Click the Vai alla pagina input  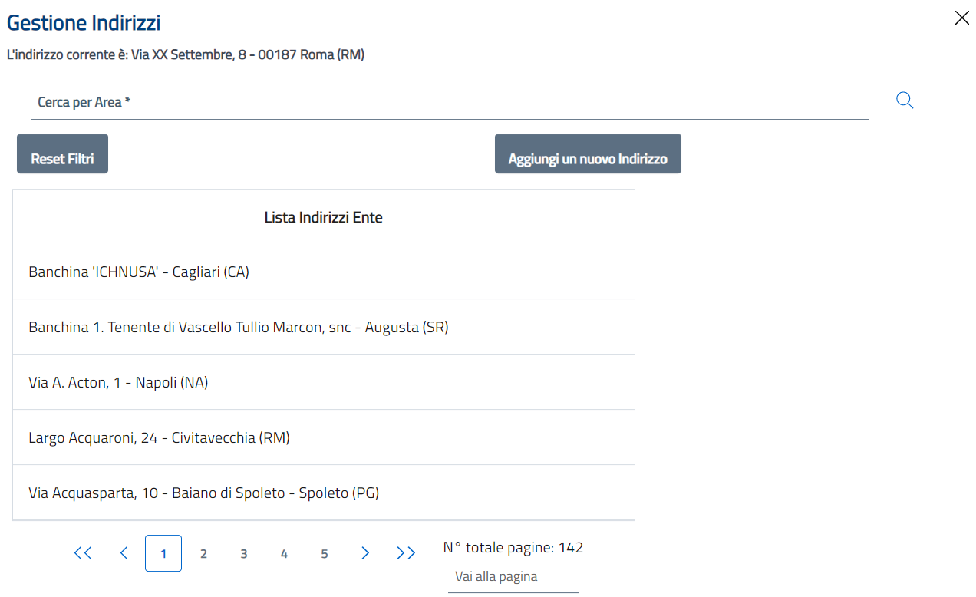(513, 577)
